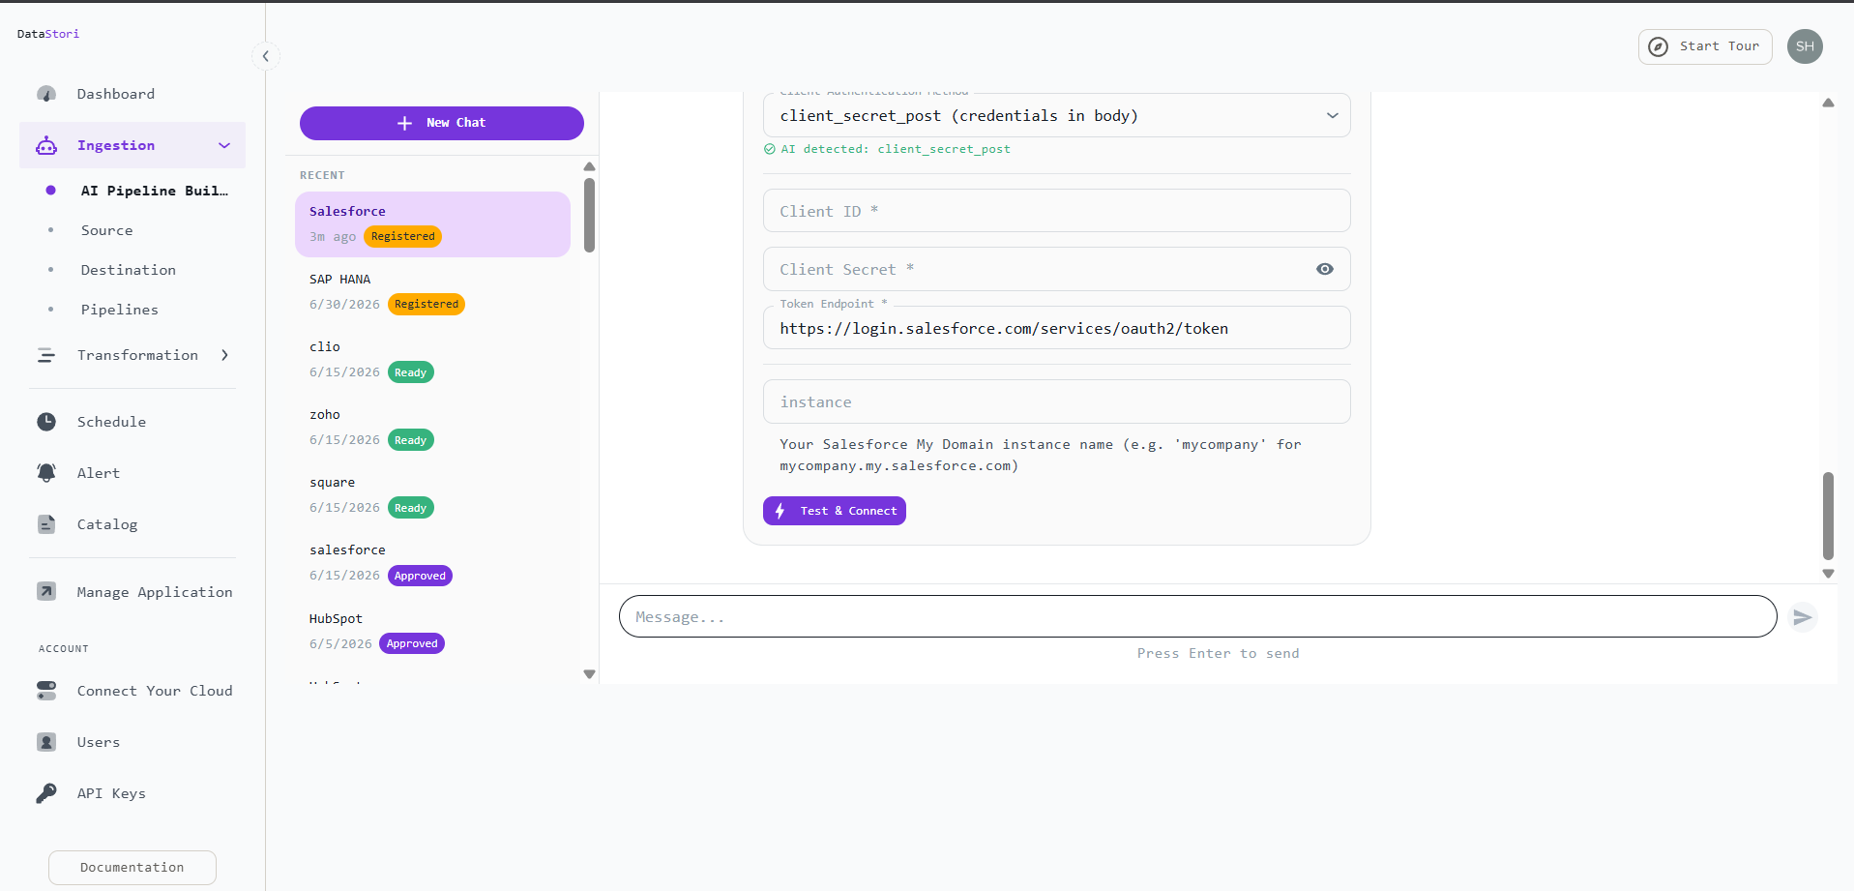Click the Message input box
Screen dimensions: 1854x891
tap(1197, 617)
